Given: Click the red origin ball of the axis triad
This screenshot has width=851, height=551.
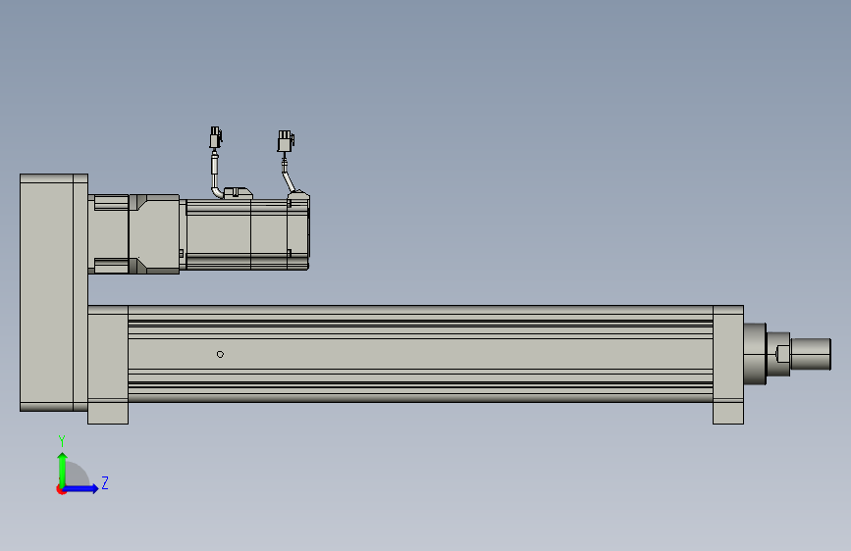Looking at the screenshot, I should [x=61, y=489].
